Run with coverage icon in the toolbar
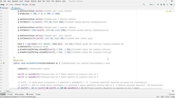This screenshot has height=98, width=175. click(164, 5)
